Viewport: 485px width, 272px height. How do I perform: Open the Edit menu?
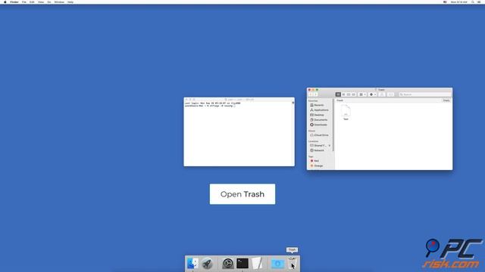(x=32, y=2)
